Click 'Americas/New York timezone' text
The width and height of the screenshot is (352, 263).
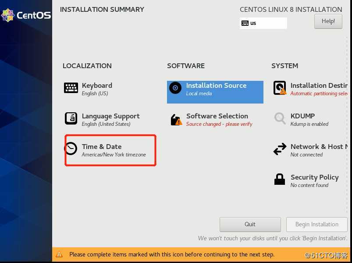[x=114, y=155]
